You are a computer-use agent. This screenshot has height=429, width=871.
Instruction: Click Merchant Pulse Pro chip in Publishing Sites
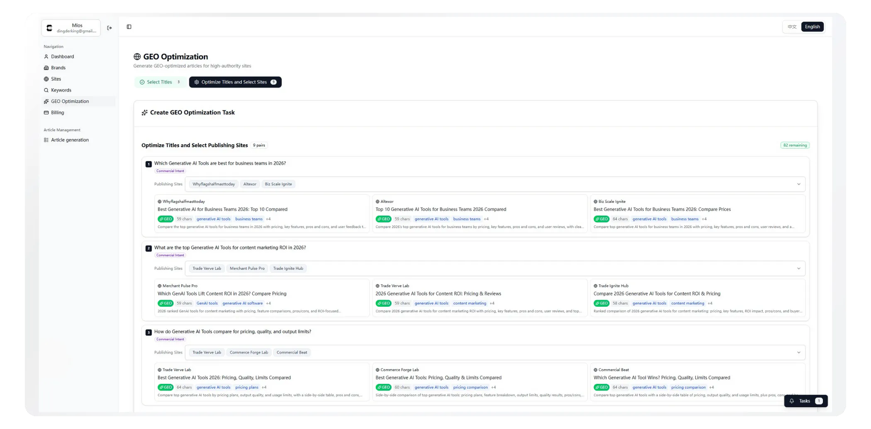pyautogui.click(x=247, y=269)
